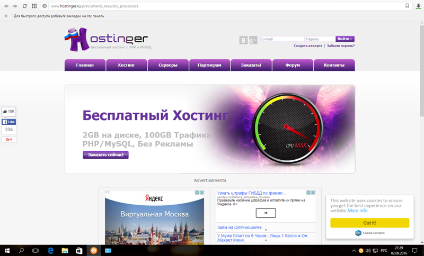Viewport: 424px width, 256px height.
Task: Go forward with the browser forward arrow
Action: 15,6
